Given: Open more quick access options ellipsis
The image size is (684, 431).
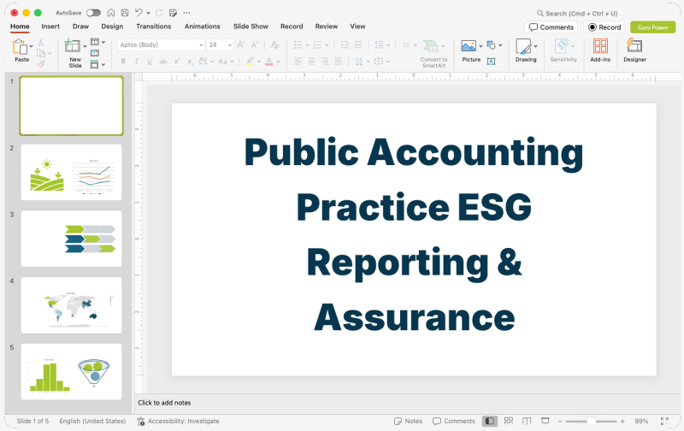Looking at the screenshot, I should [x=186, y=13].
